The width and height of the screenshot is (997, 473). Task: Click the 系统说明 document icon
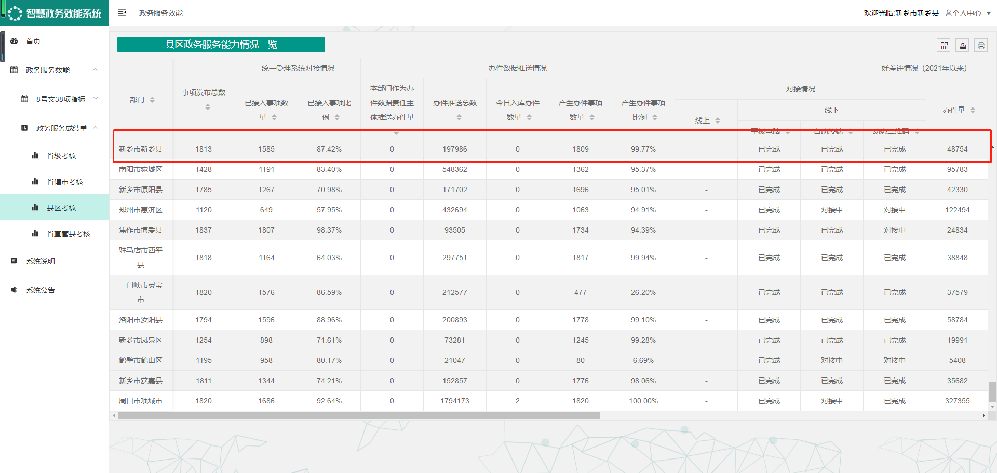15,261
